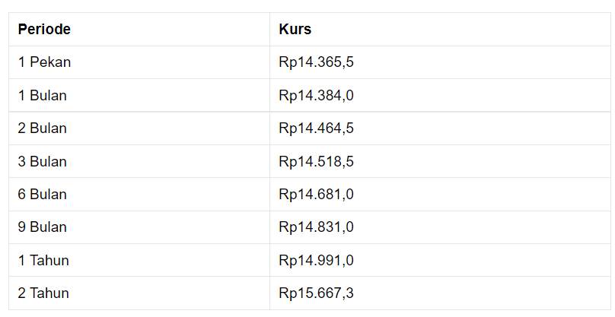
Task: Click the word Tahun in 2 Tahun
Action: pos(49,293)
